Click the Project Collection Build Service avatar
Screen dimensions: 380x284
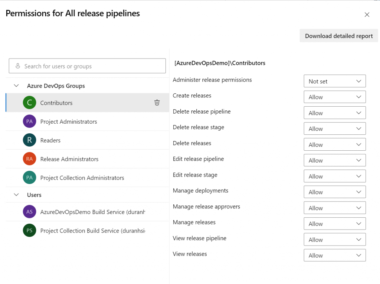click(x=29, y=231)
